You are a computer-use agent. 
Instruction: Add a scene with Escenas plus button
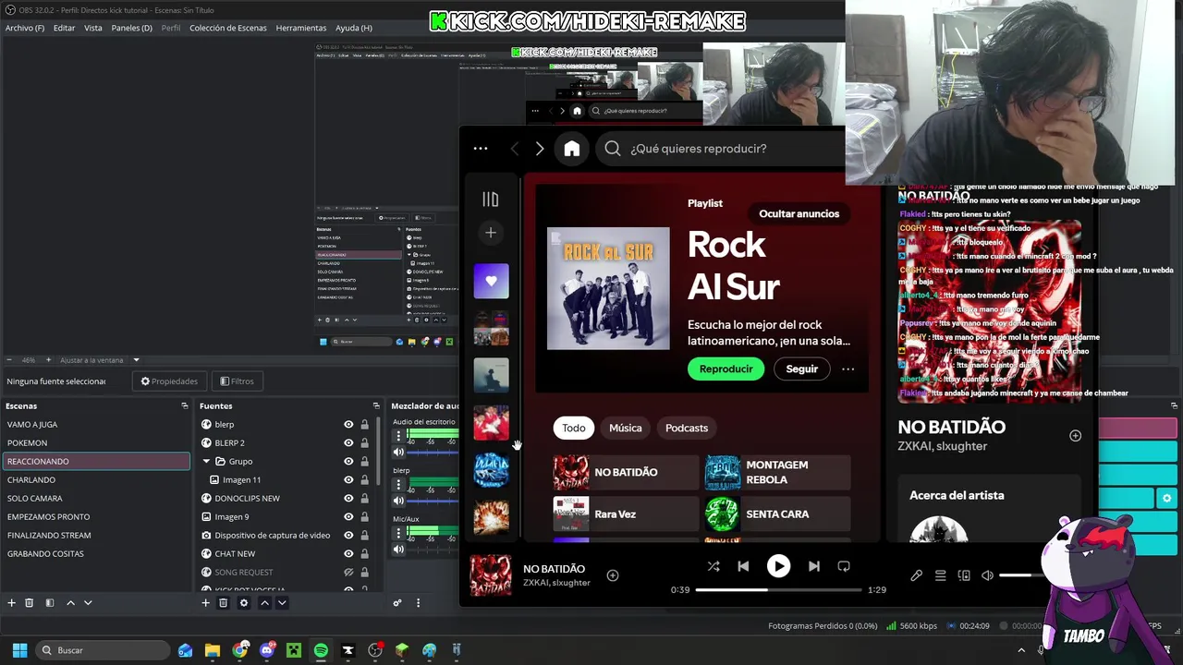(x=12, y=603)
